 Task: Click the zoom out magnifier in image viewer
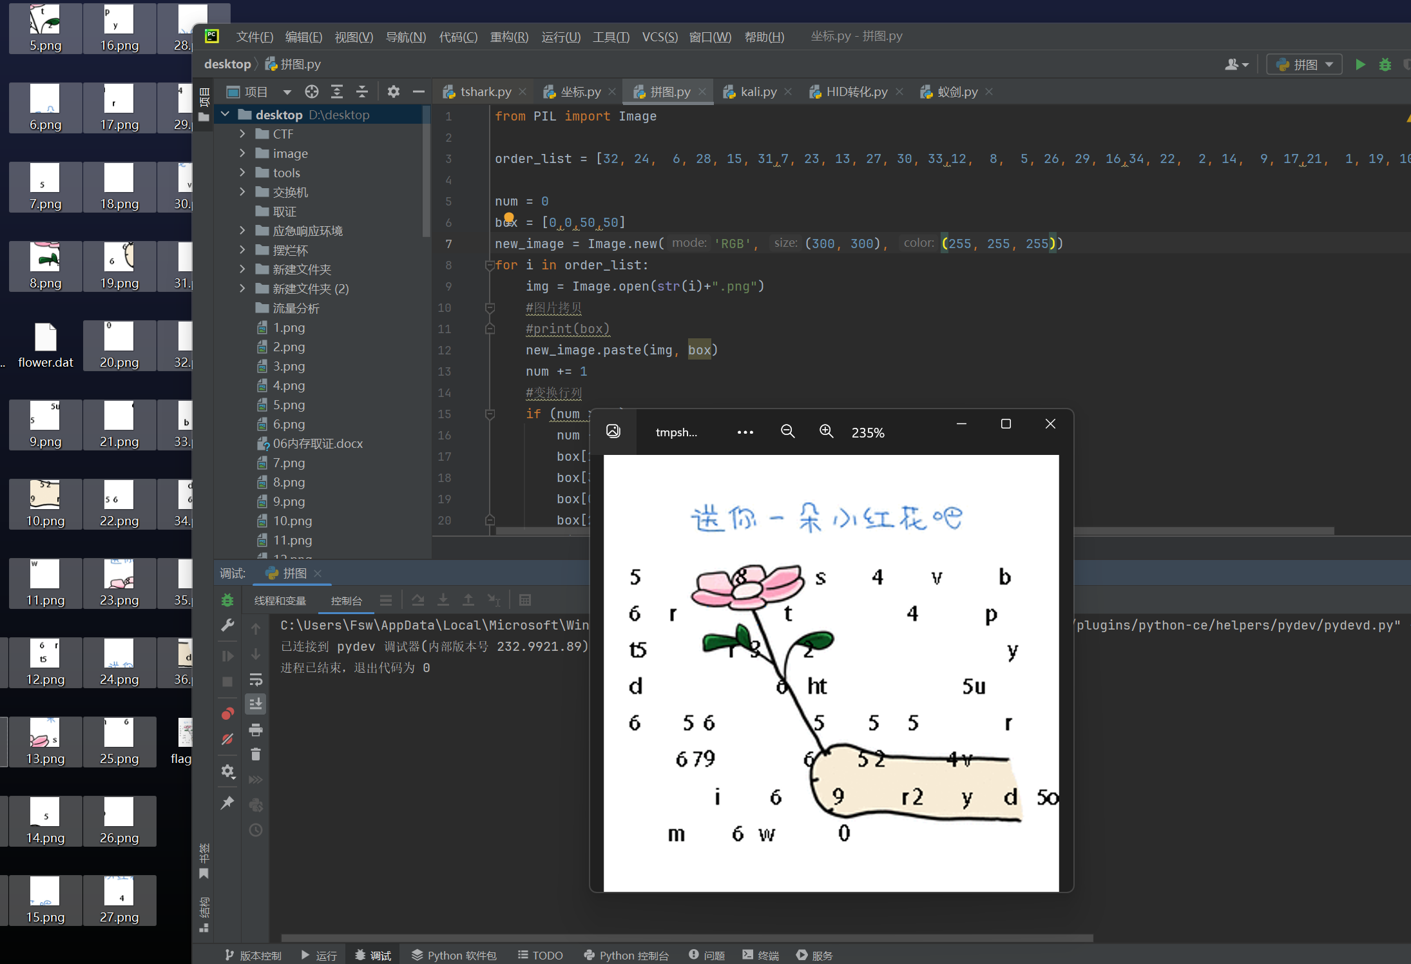click(787, 432)
